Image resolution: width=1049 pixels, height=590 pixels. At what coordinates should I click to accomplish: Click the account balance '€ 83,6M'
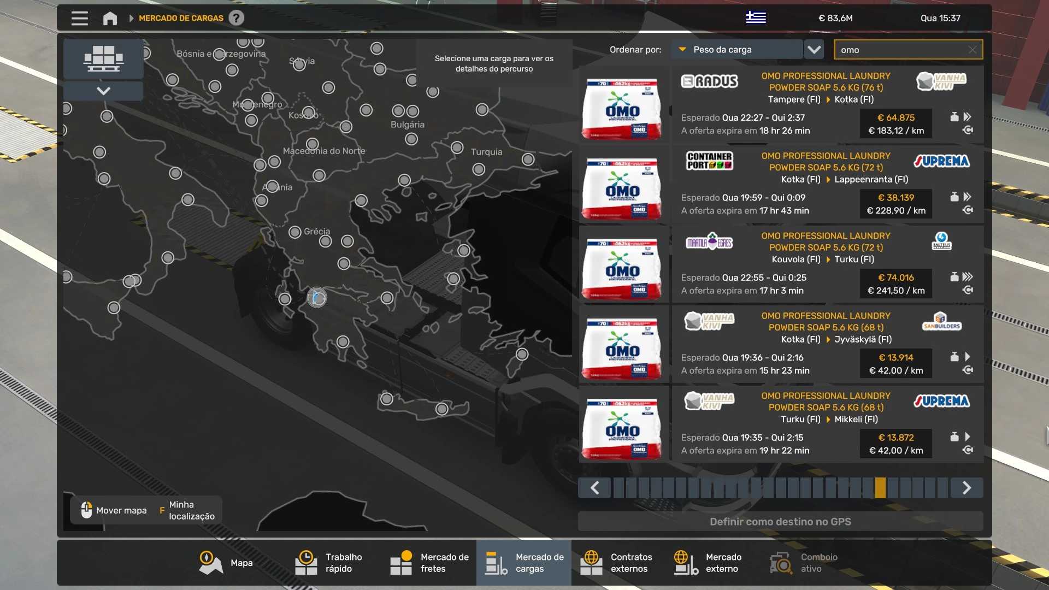tap(835, 18)
